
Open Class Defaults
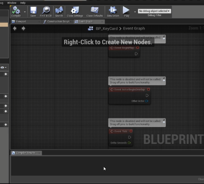point(94,12)
